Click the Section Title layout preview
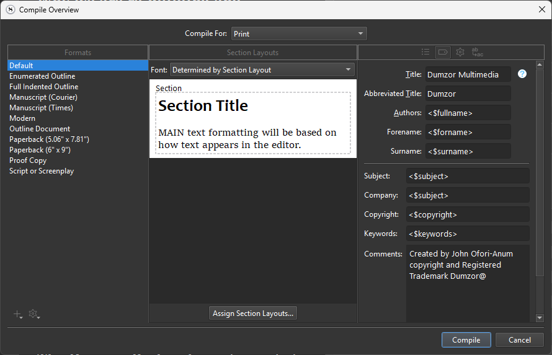 pyautogui.click(x=253, y=123)
